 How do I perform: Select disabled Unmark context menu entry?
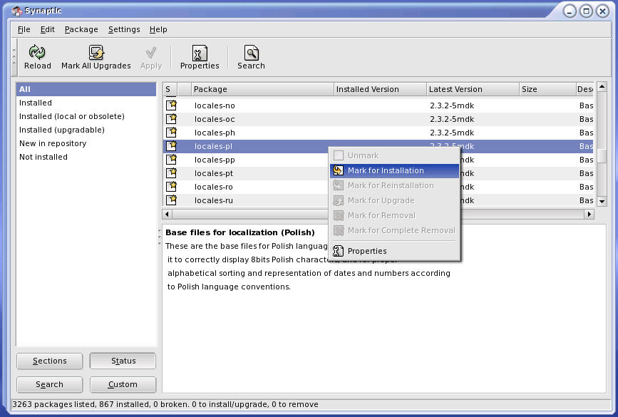click(394, 155)
